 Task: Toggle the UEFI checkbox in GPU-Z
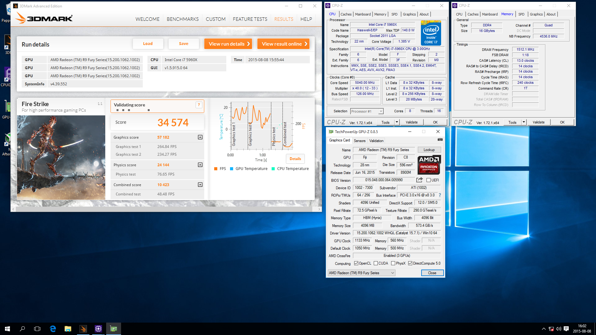coord(428,180)
